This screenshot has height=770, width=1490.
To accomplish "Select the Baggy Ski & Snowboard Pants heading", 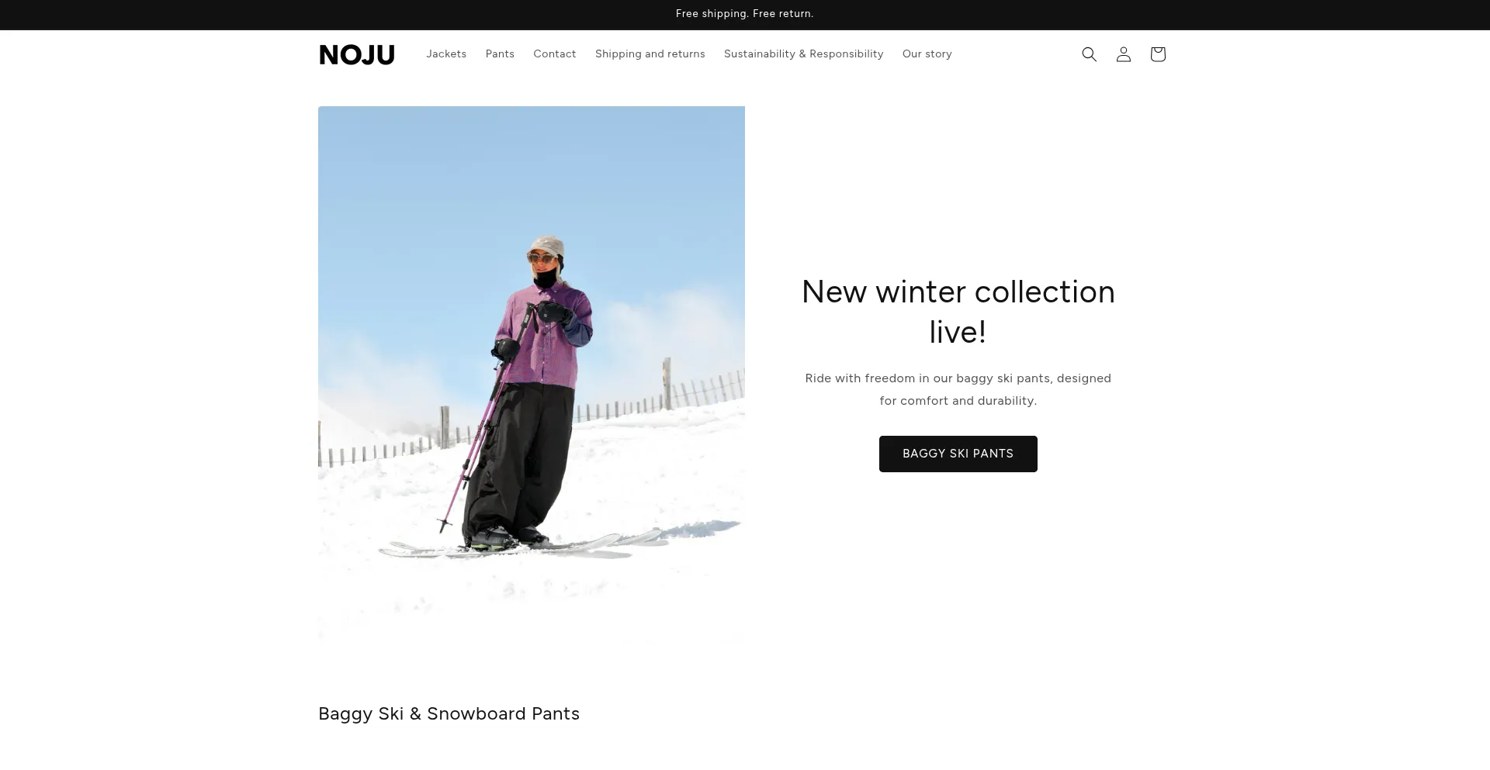I will tap(449, 713).
